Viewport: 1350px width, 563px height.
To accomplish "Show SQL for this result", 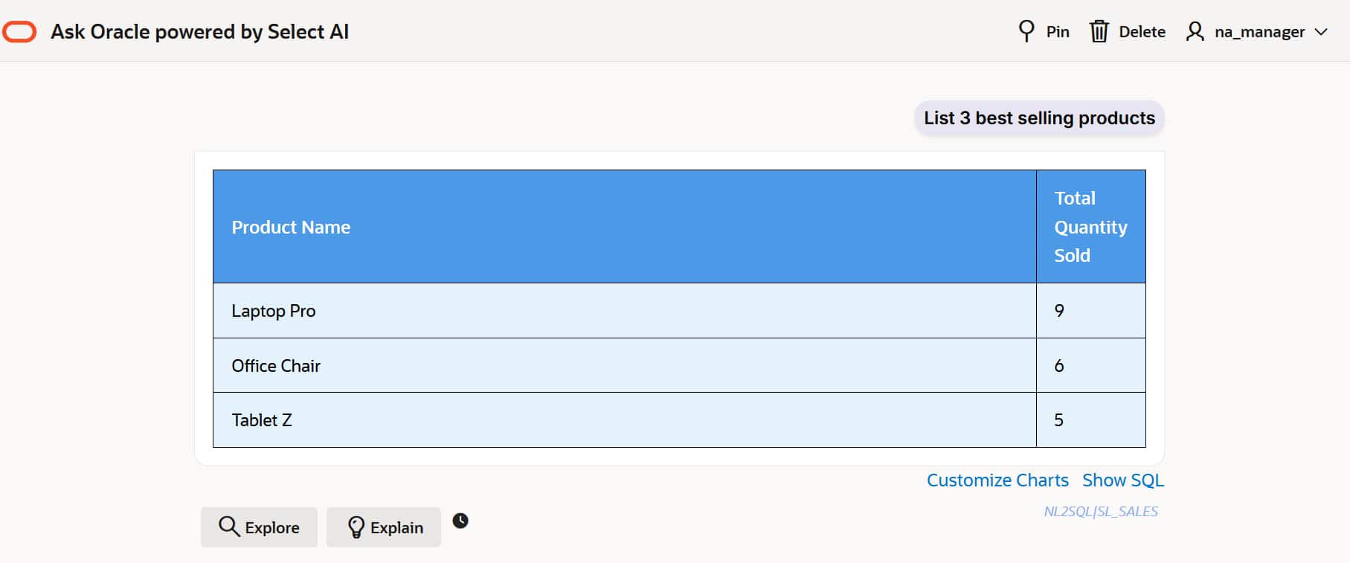I will click(x=1122, y=480).
